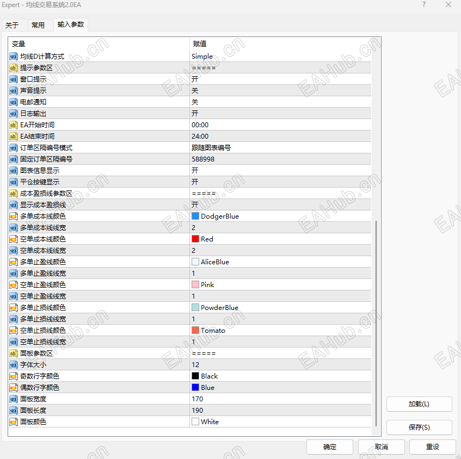Pick the Blue color swatch
Viewport: 461px width, 459px height.
tap(195, 387)
